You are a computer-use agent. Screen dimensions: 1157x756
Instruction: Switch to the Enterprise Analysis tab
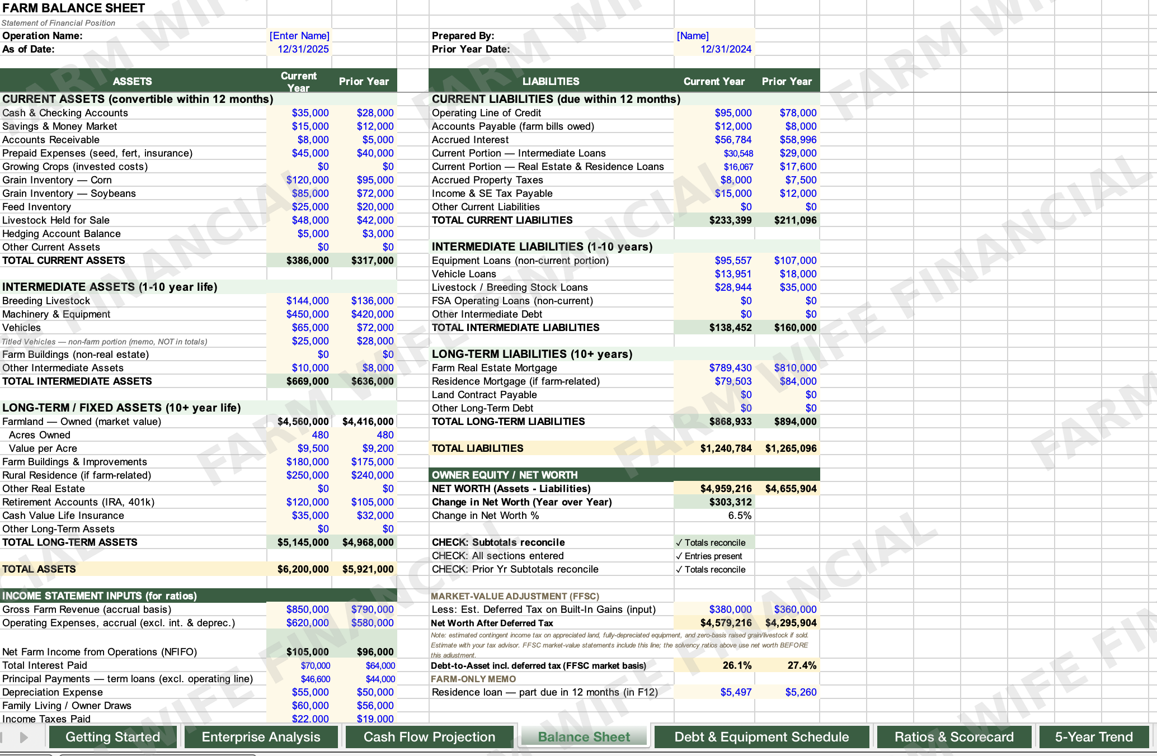coord(261,737)
